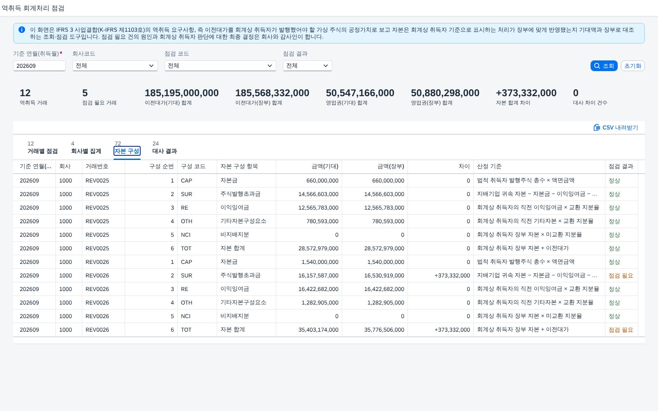Open the 회사코드 dropdown
658x411 pixels.
(x=115, y=66)
